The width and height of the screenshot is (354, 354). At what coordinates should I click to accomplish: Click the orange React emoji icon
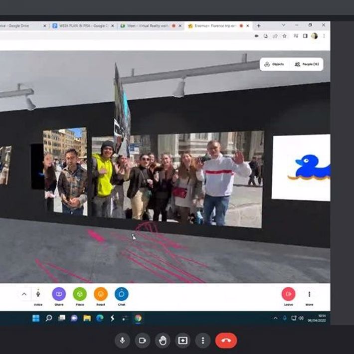click(x=101, y=294)
